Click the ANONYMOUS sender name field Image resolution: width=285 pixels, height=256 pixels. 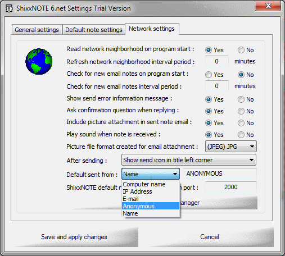(220, 173)
